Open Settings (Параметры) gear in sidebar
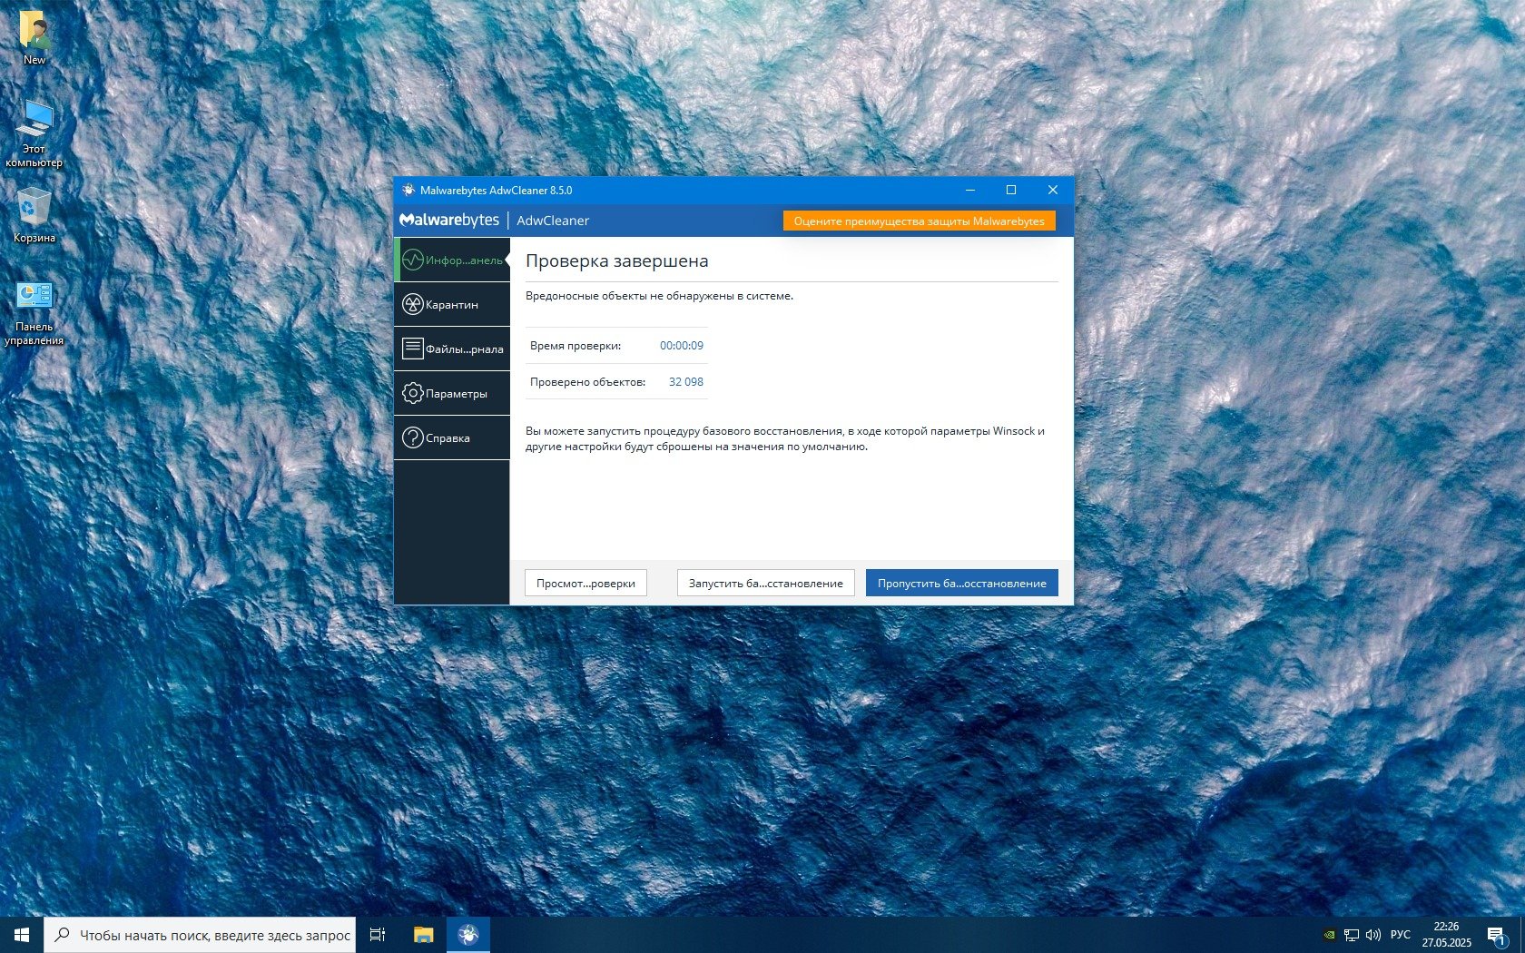The width and height of the screenshot is (1525, 953). click(451, 393)
